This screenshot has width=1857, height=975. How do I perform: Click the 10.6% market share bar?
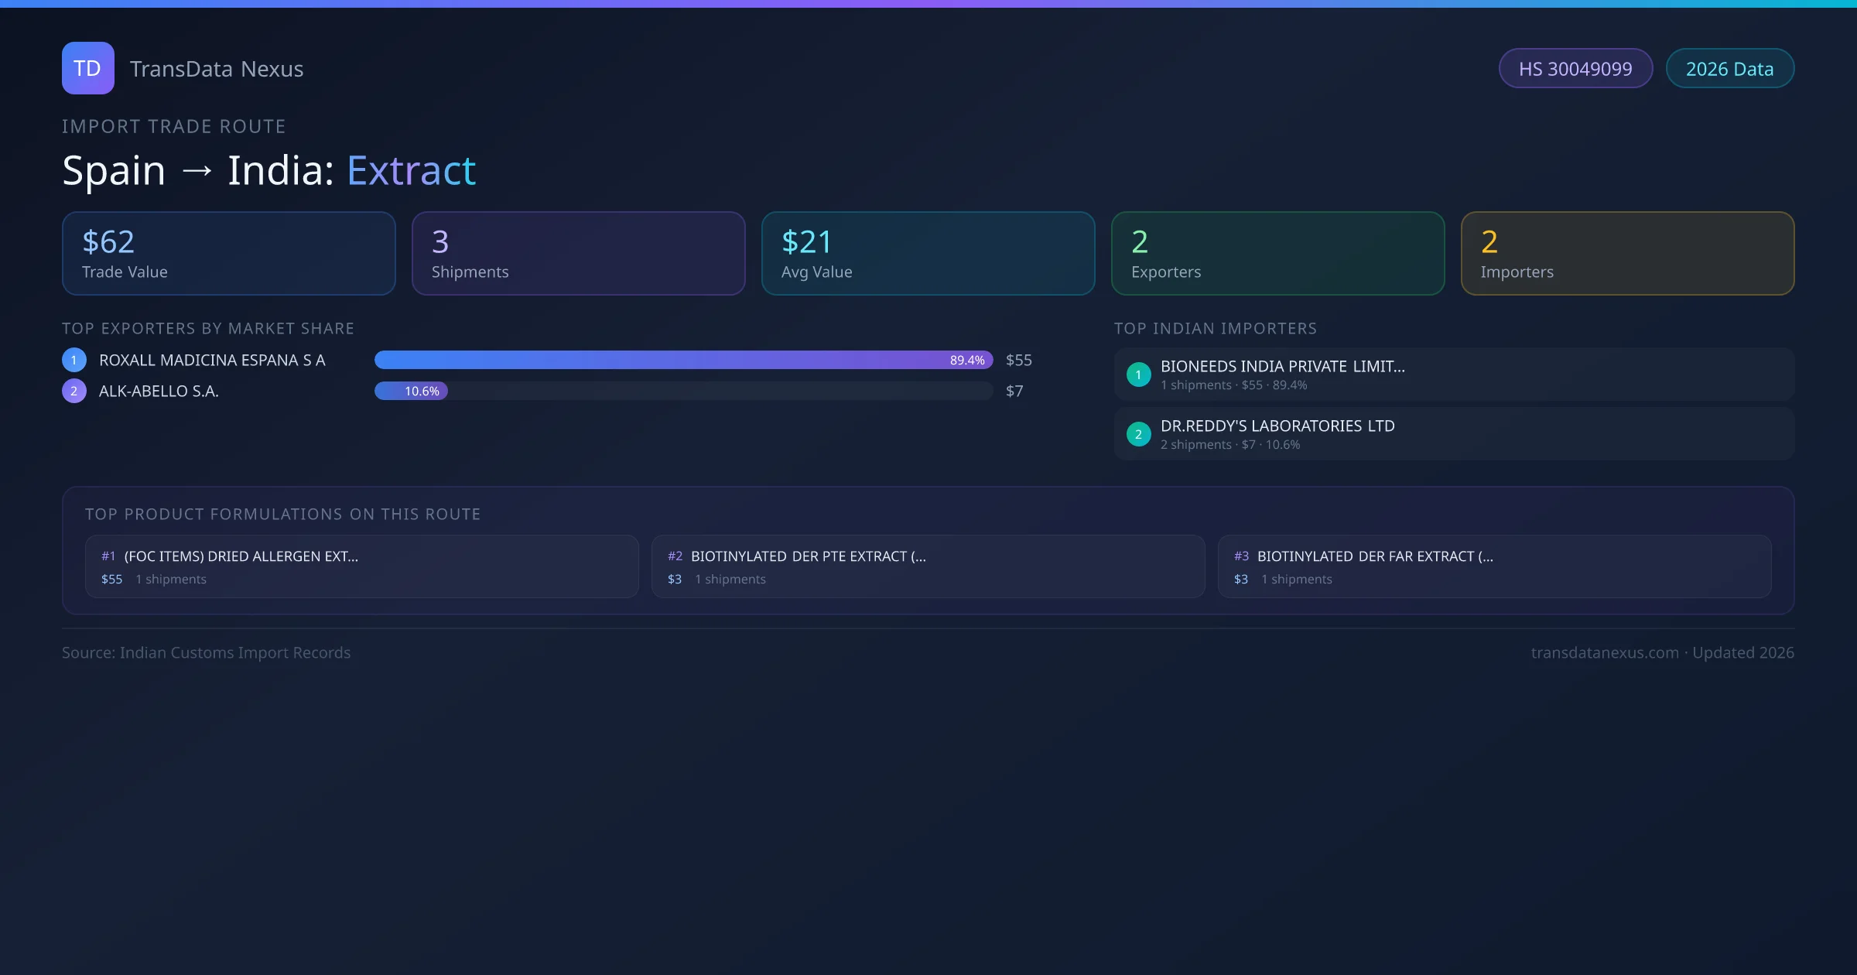pyautogui.click(x=412, y=391)
